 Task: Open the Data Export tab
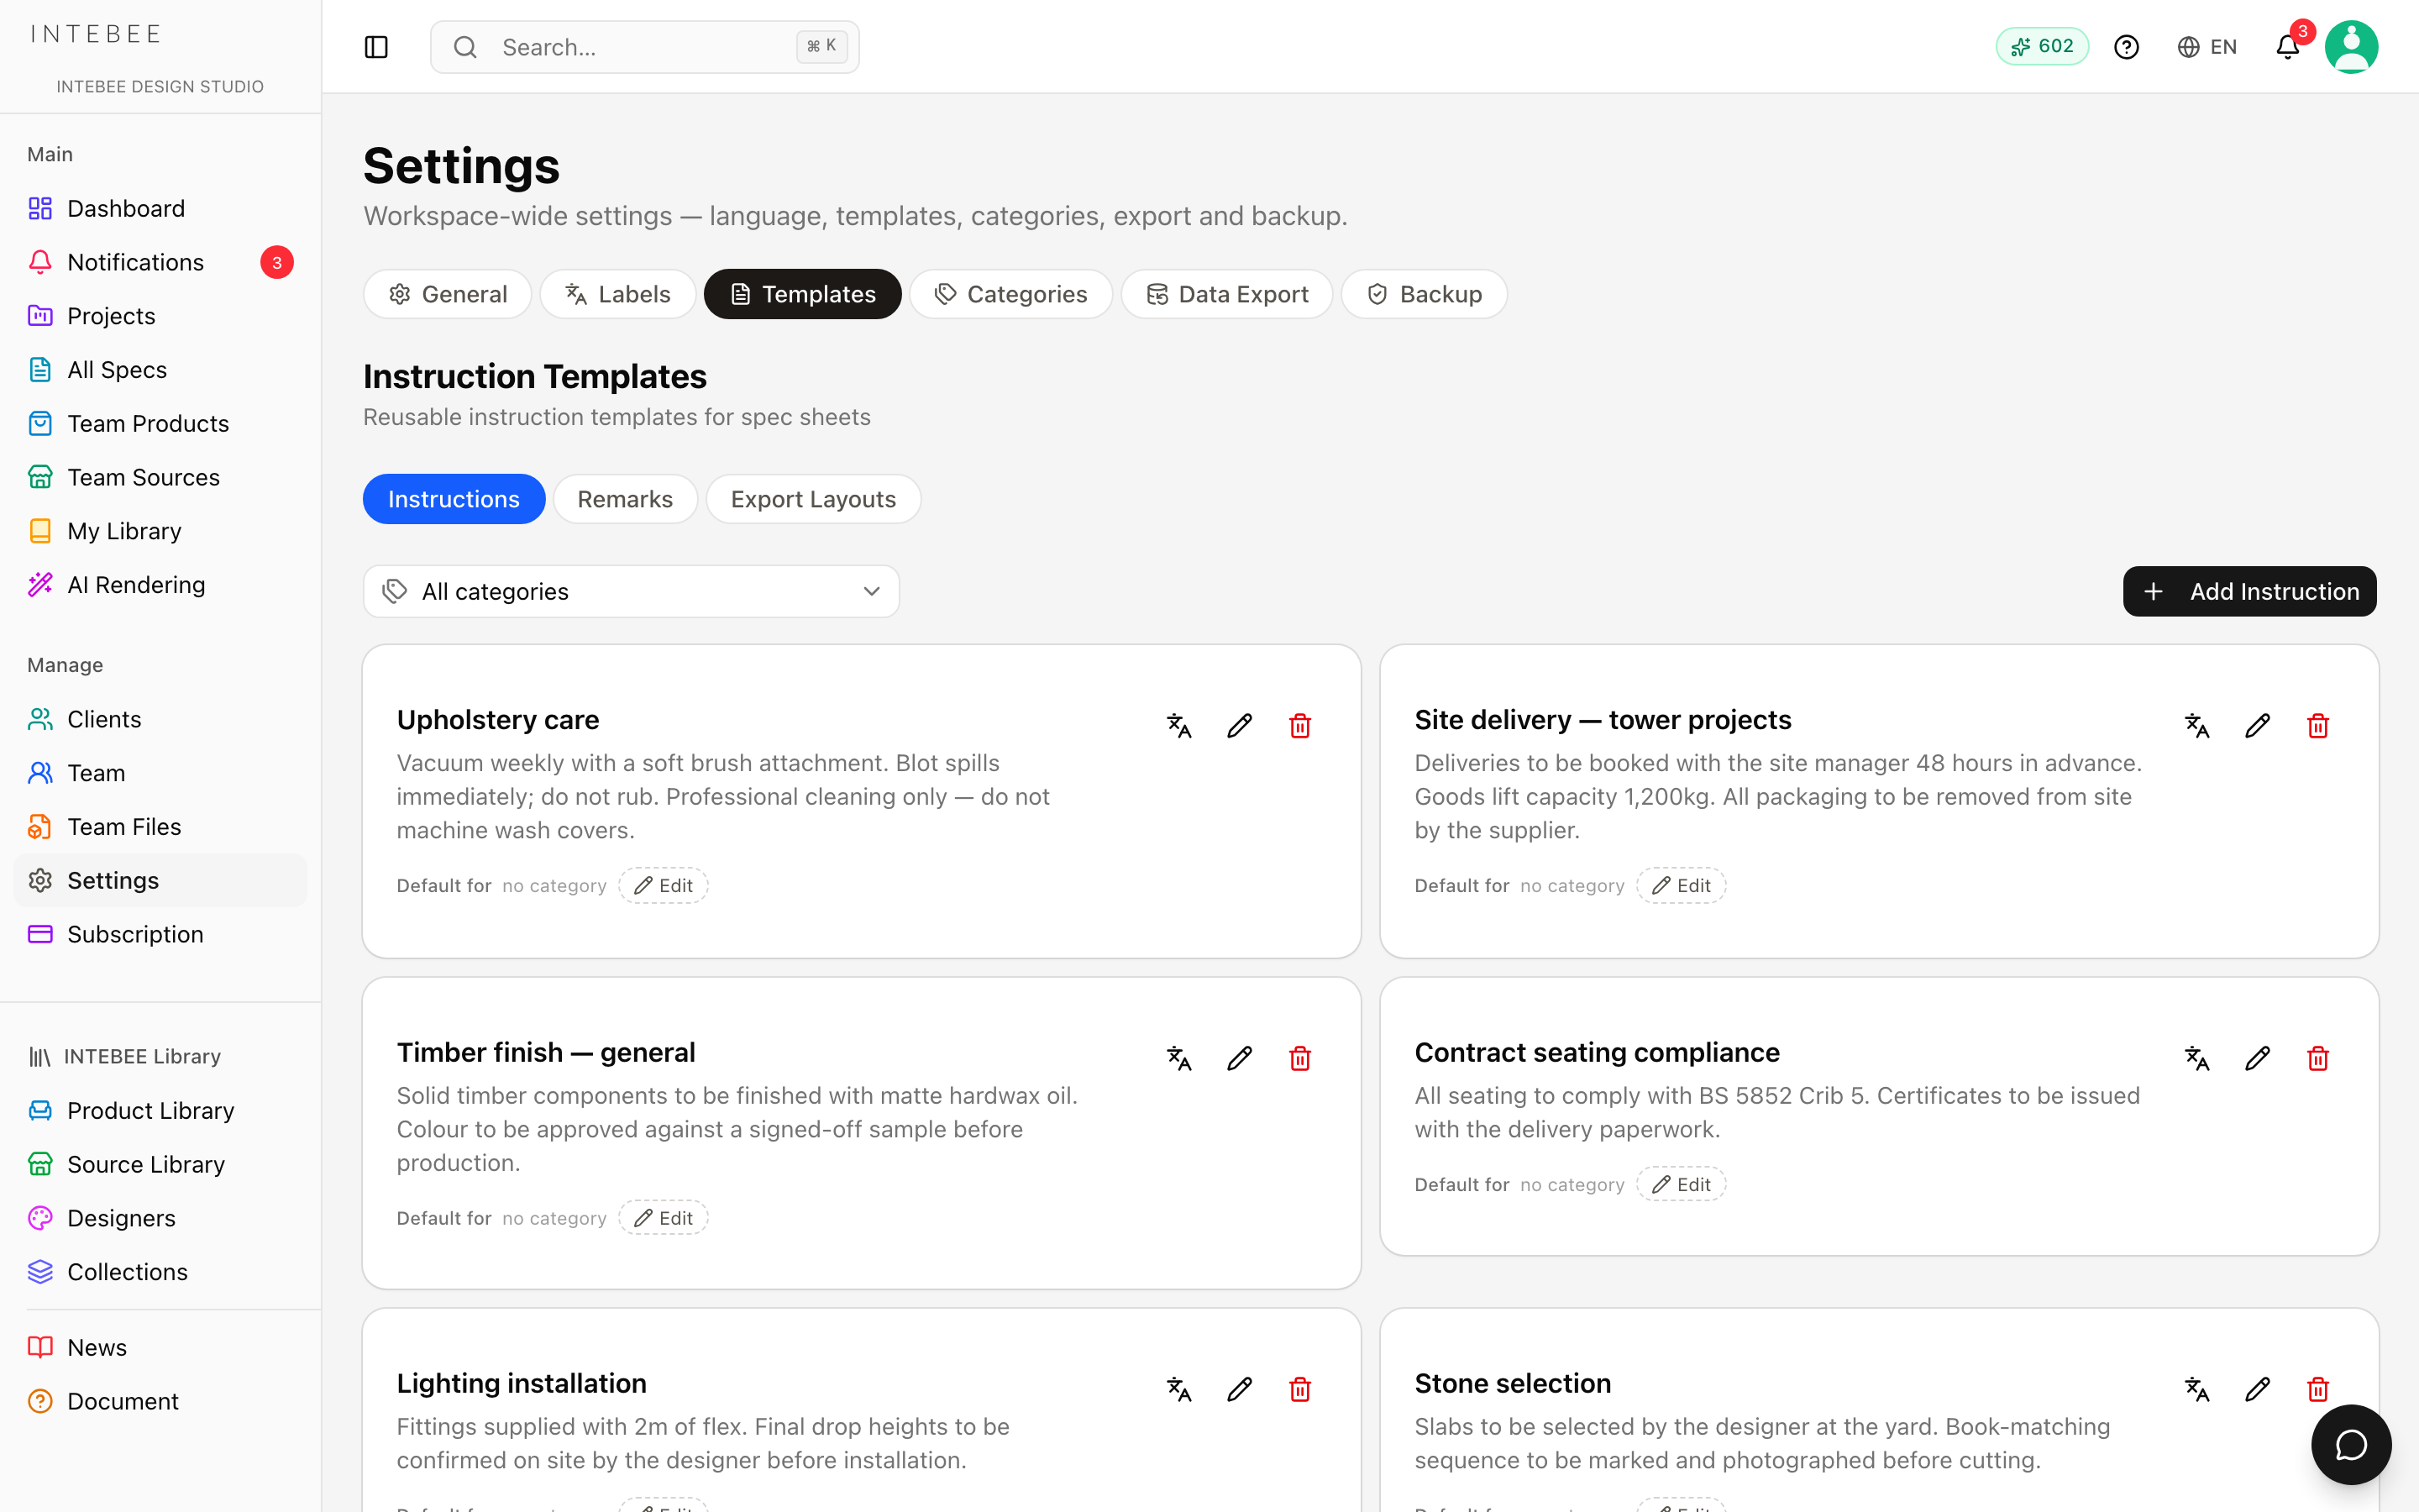coord(1226,294)
